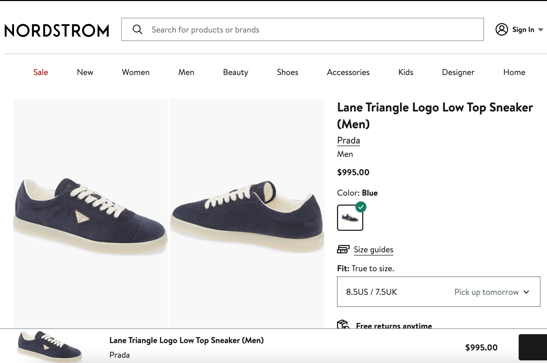
Task: Click the store pickup icon beside Size guides
Action: point(343,249)
